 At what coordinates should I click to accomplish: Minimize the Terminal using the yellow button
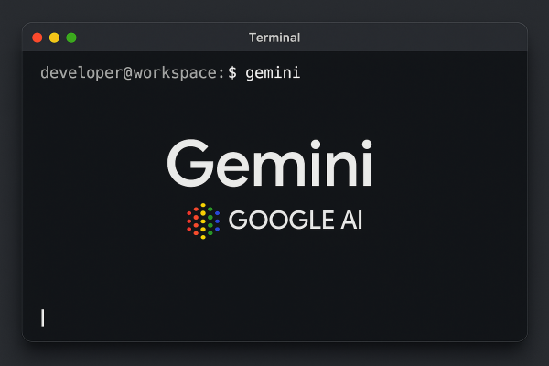54,38
